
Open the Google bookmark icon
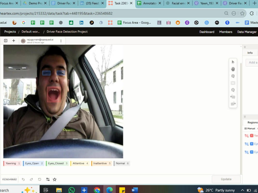pyautogui.click(x=24, y=23)
